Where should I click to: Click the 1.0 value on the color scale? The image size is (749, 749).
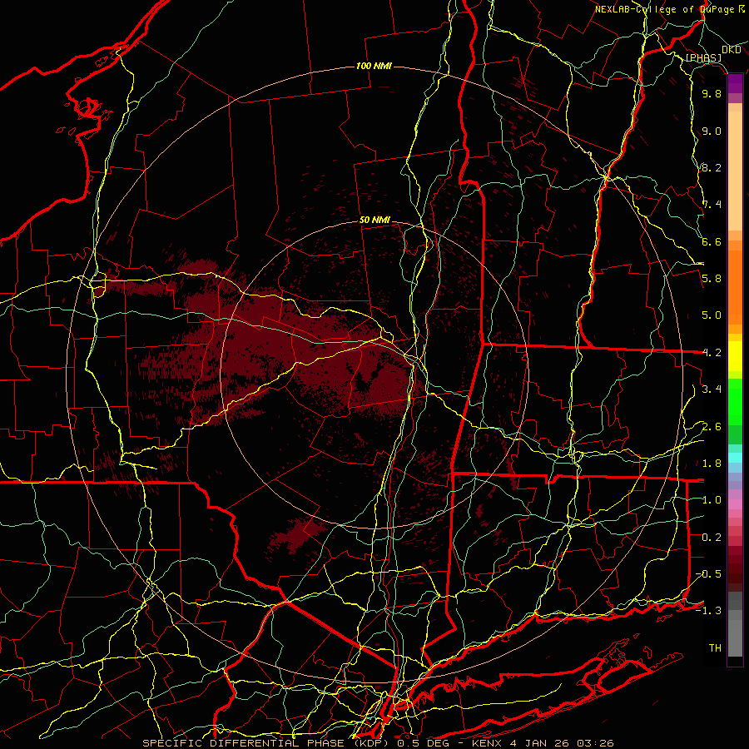(x=712, y=500)
